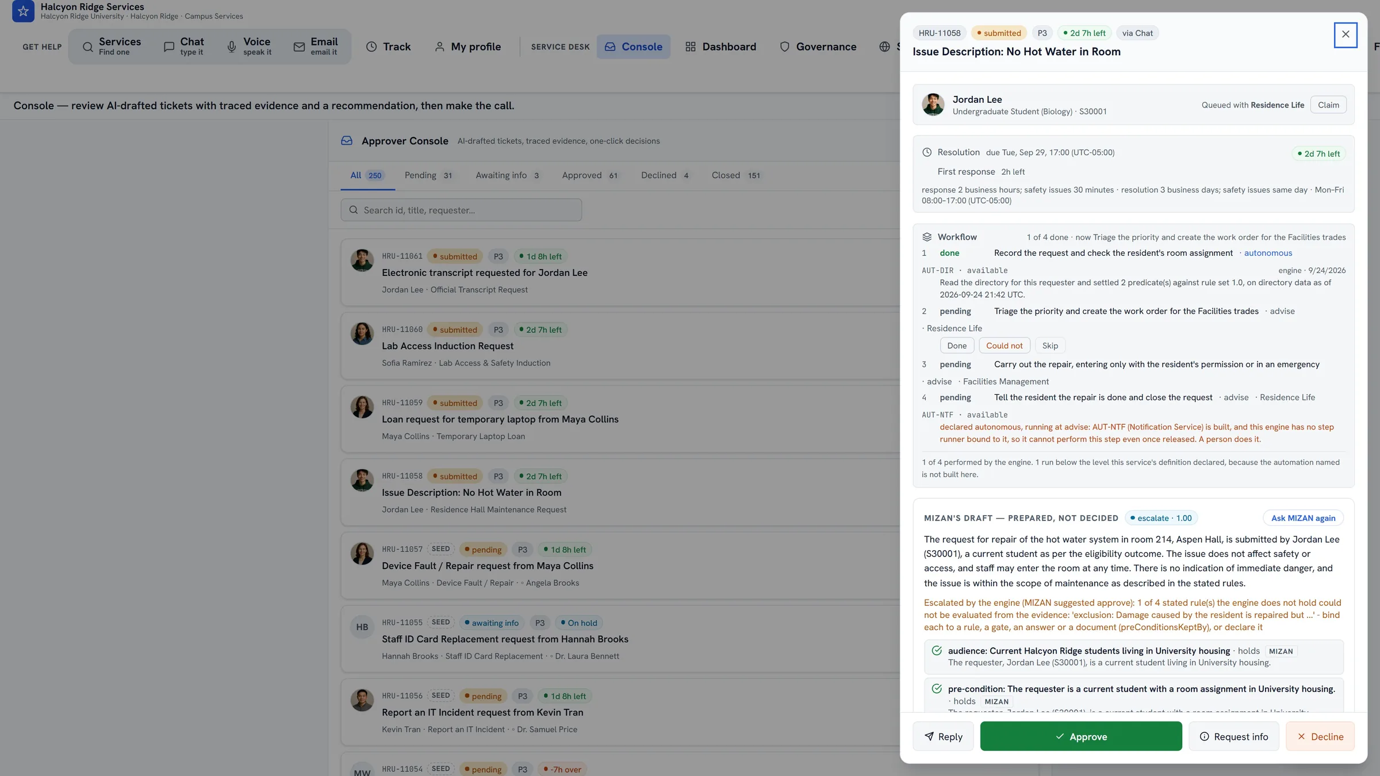Click Kevin Tran avatar on HRU-11056

[x=362, y=700]
